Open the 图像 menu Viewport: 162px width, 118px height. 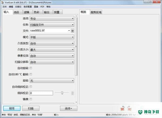pos(36,7)
